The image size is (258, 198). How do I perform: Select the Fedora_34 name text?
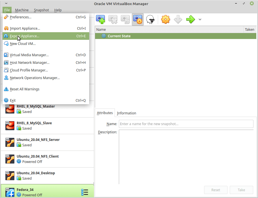(x=25, y=190)
